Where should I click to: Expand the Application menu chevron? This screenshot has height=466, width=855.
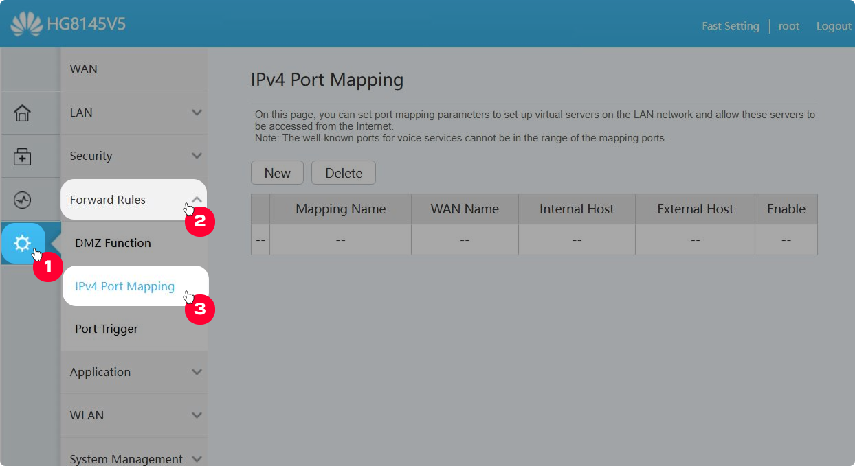coord(197,372)
